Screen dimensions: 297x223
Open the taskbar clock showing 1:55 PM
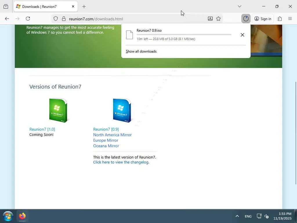(282, 216)
